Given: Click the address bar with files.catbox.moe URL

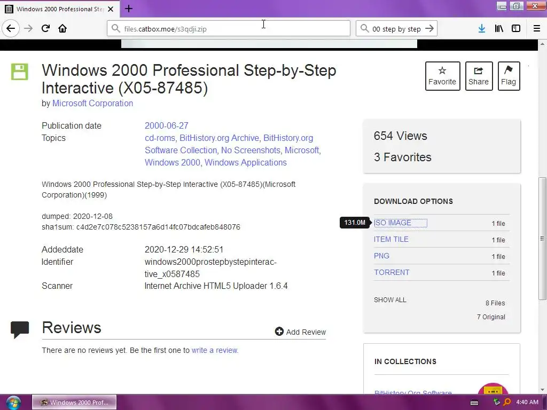Looking at the screenshot, I should coord(229,29).
